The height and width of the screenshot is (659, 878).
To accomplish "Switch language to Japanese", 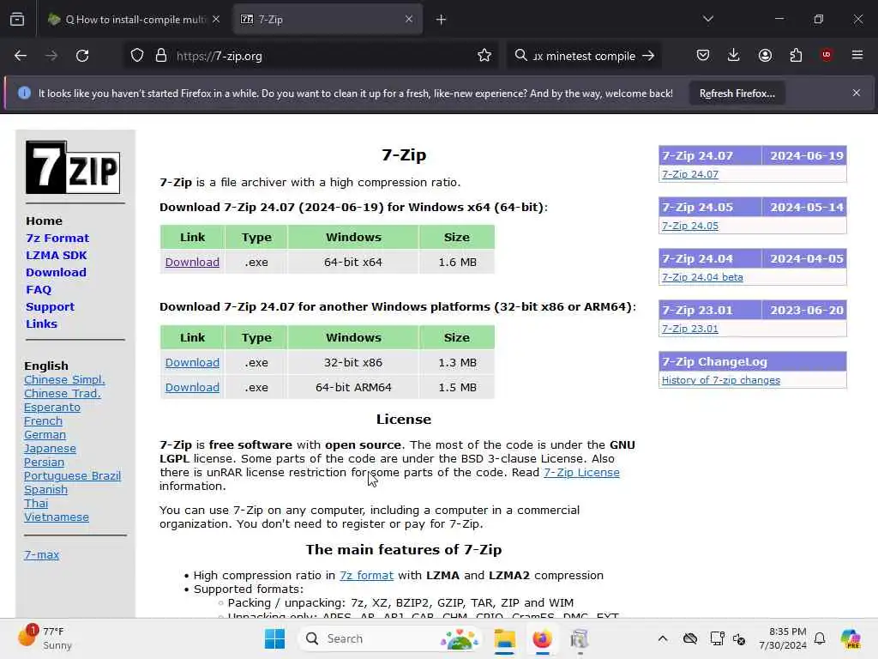I will point(50,449).
